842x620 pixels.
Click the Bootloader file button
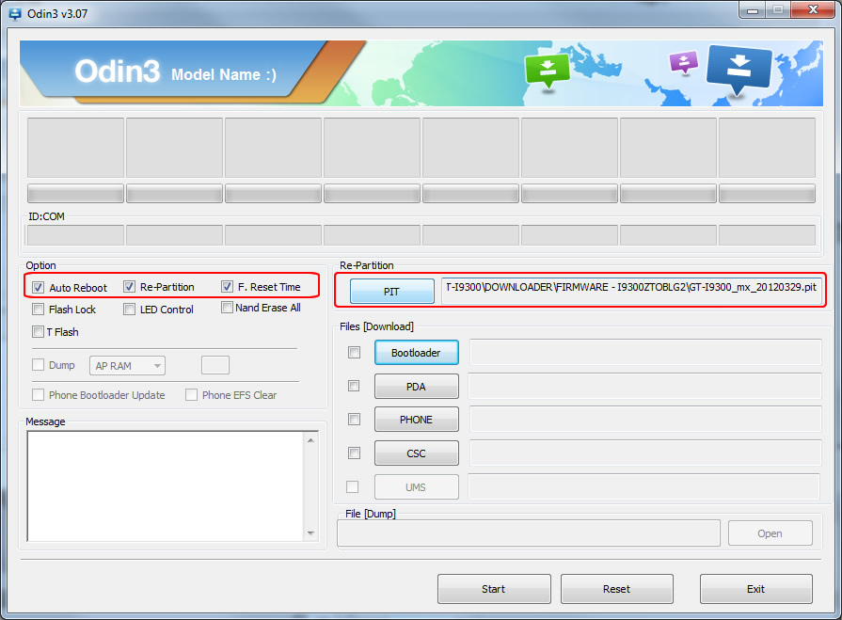[416, 353]
